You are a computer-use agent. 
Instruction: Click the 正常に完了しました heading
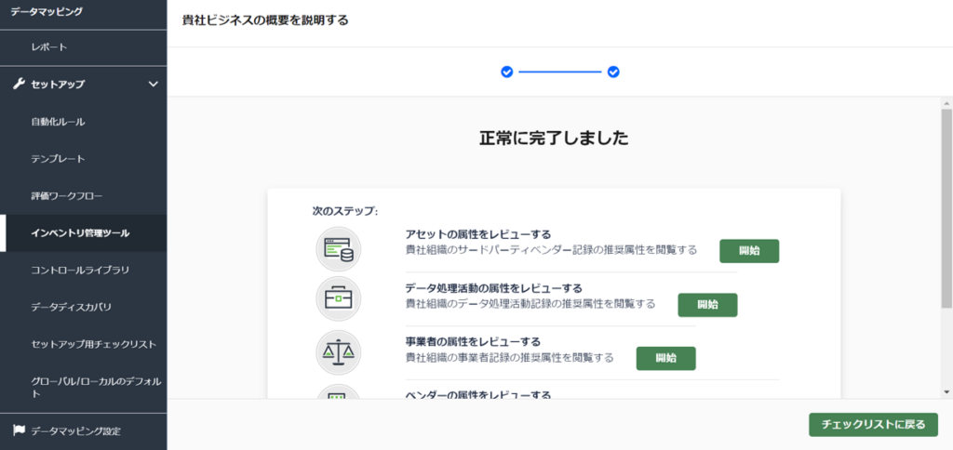click(554, 139)
